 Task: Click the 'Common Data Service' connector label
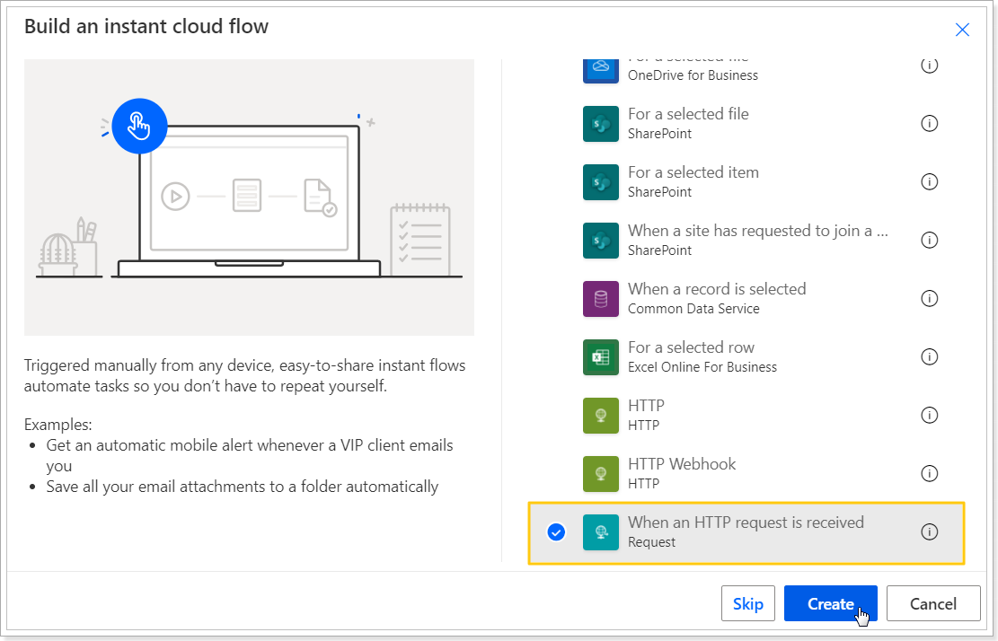(x=693, y=309)
